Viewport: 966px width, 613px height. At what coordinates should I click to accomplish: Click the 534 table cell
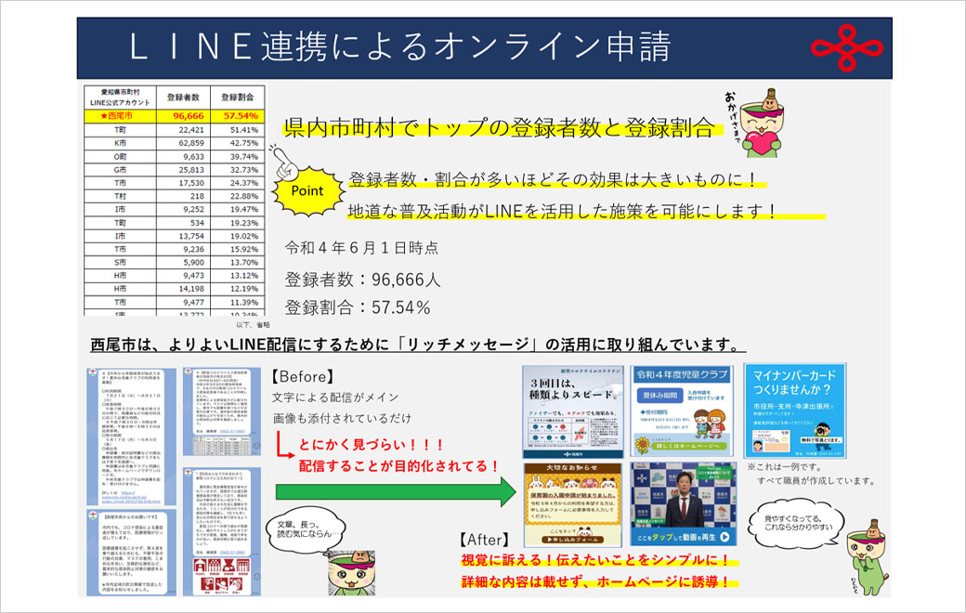point(184,222)
